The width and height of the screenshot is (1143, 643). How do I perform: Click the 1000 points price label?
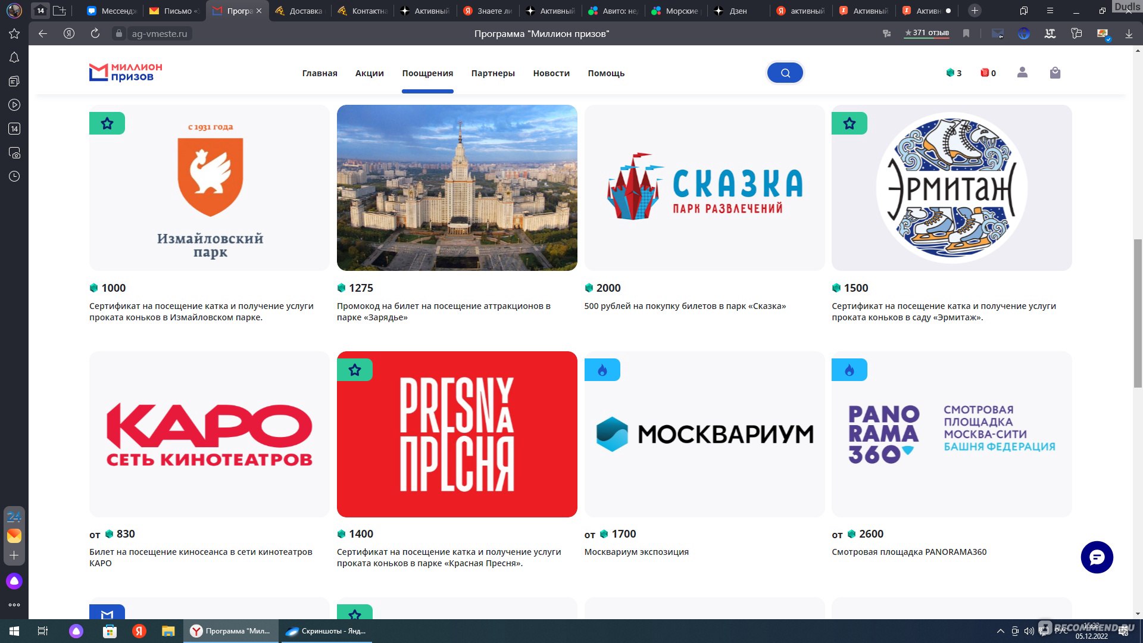(108, 288)
